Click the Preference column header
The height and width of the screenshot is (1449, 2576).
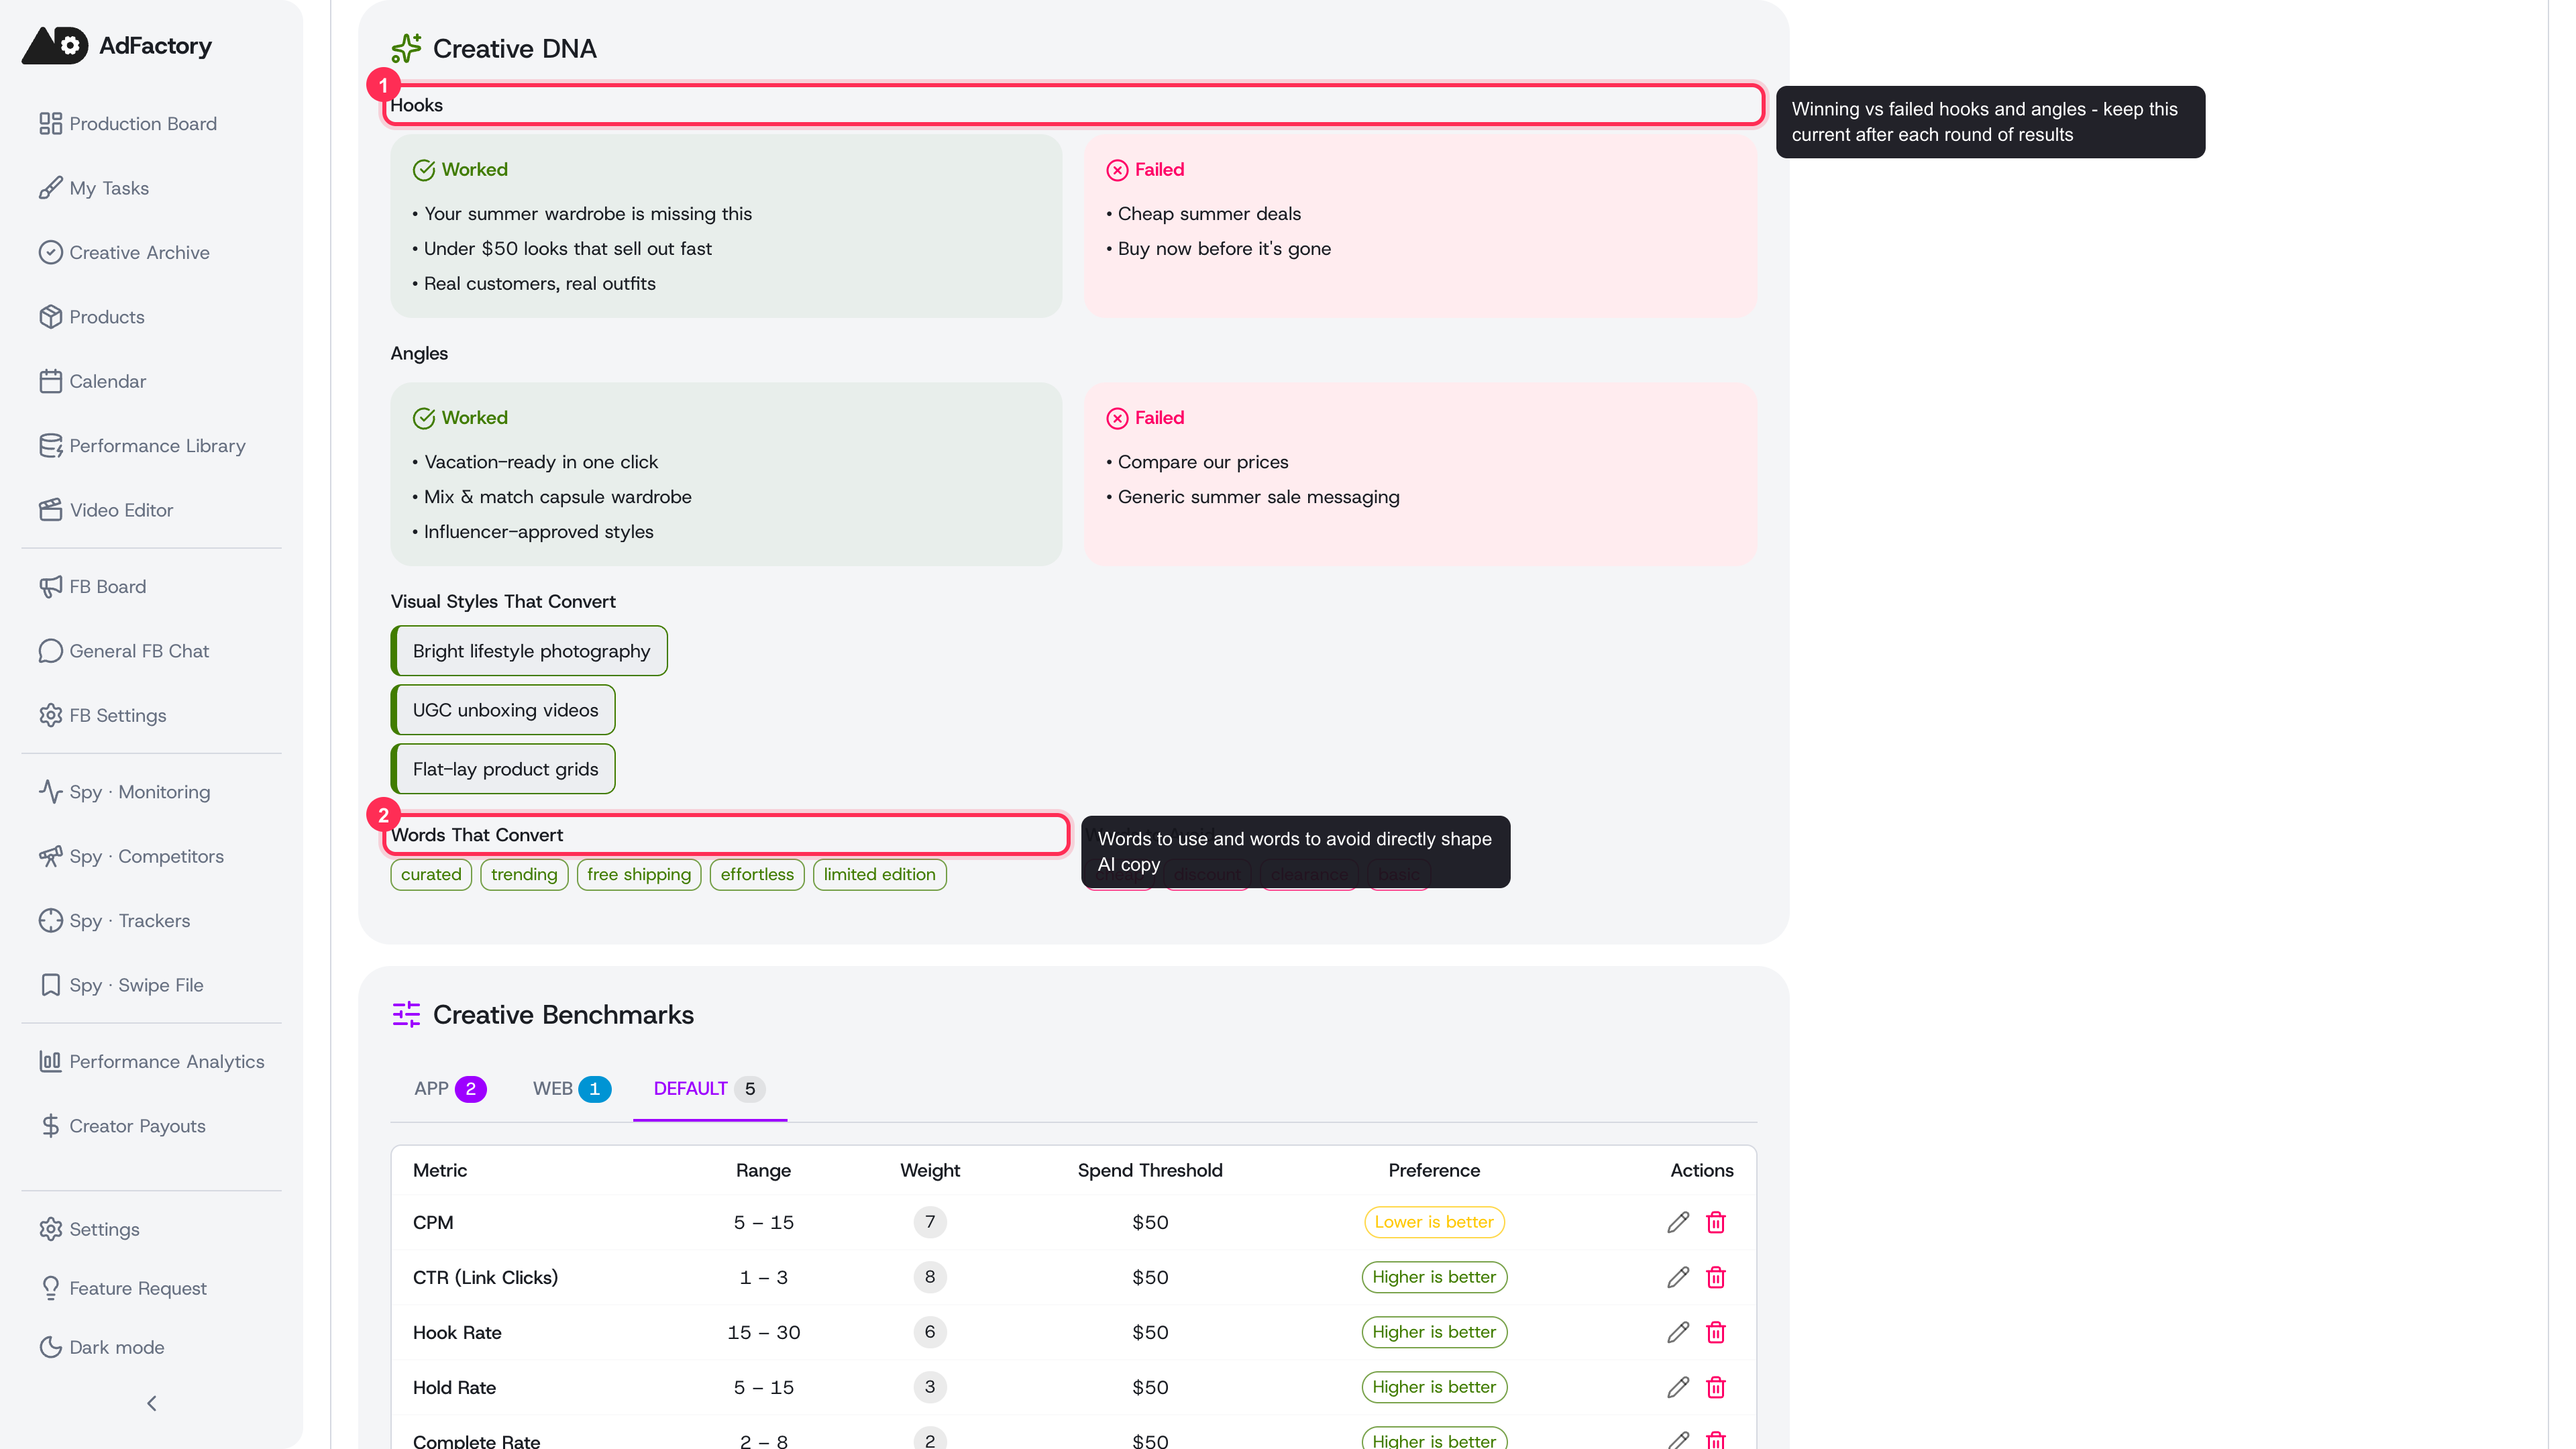click(1434, 1170)
